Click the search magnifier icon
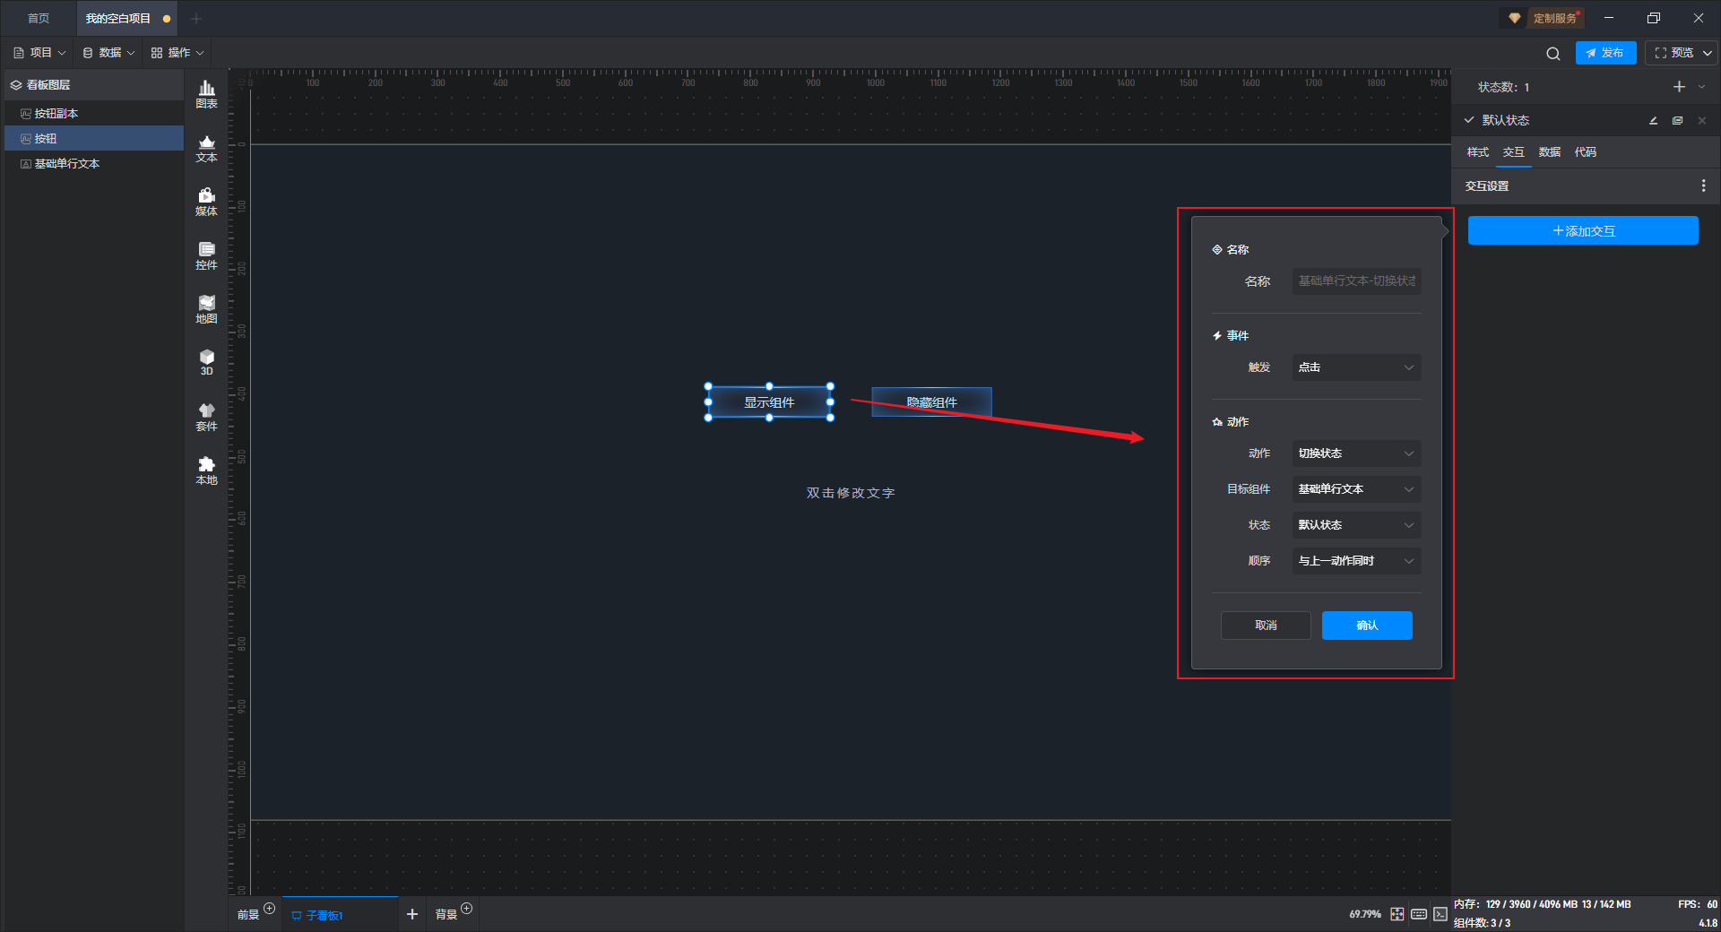 coord(1552,54)
